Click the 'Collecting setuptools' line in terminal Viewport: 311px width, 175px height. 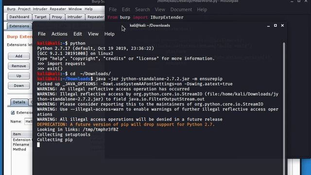coord(64,135)
